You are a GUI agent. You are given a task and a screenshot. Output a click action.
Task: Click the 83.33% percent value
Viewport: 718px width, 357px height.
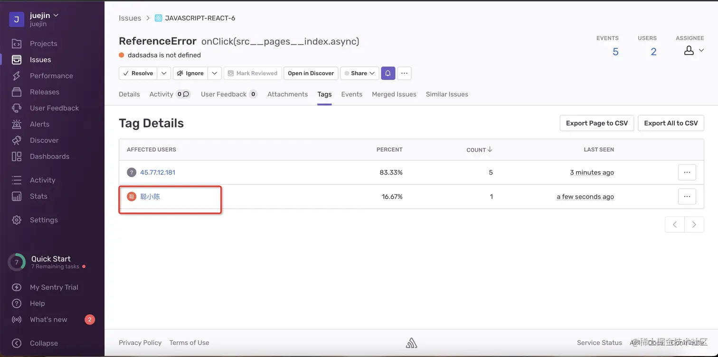391,173
